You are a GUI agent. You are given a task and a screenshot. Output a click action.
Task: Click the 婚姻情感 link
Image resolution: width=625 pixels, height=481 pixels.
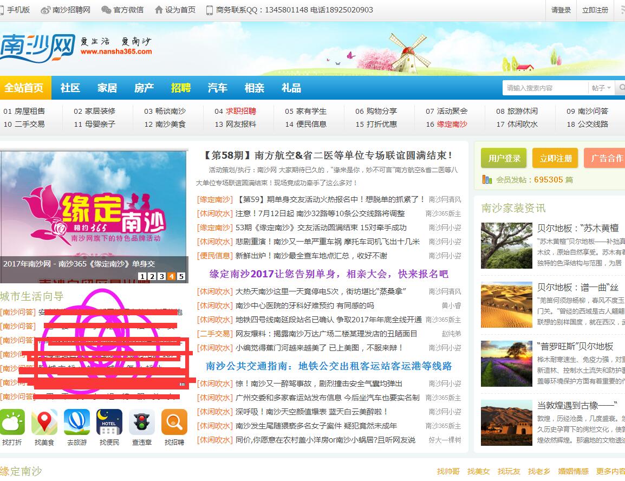coord(573,471)
